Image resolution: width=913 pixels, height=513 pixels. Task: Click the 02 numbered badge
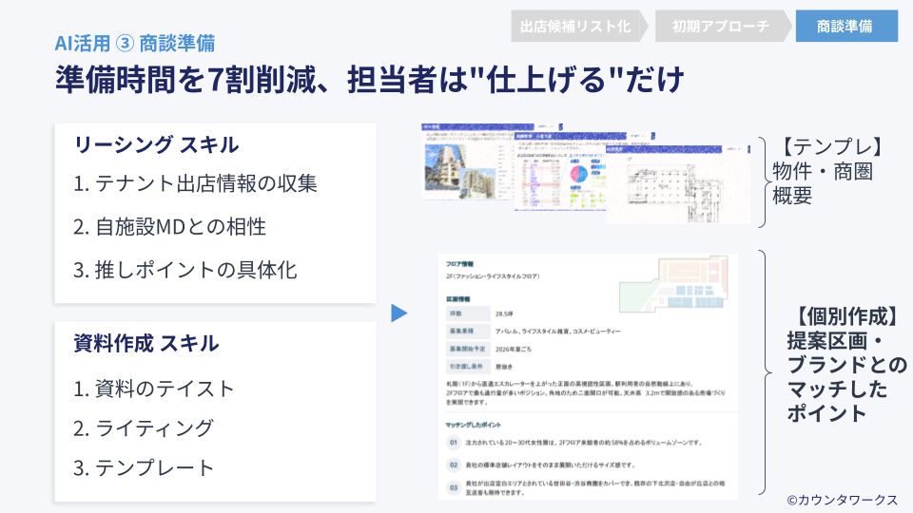(454, 465)
